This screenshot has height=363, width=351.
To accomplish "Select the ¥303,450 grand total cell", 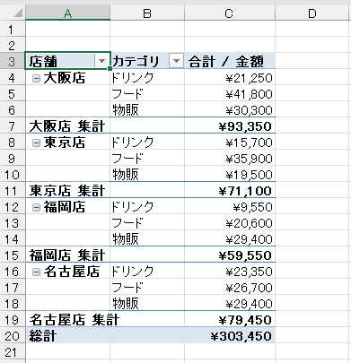I will [x=230, y=336].
